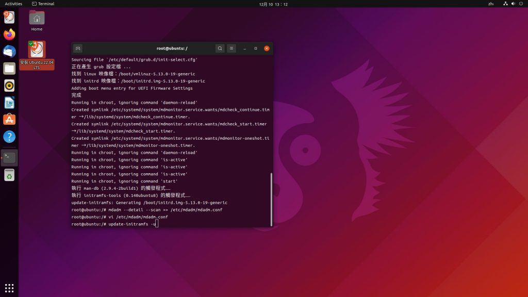Viewport: 528px width, 297px height.
Task: Open a new tab in the terminal
Action: [78, 48]
